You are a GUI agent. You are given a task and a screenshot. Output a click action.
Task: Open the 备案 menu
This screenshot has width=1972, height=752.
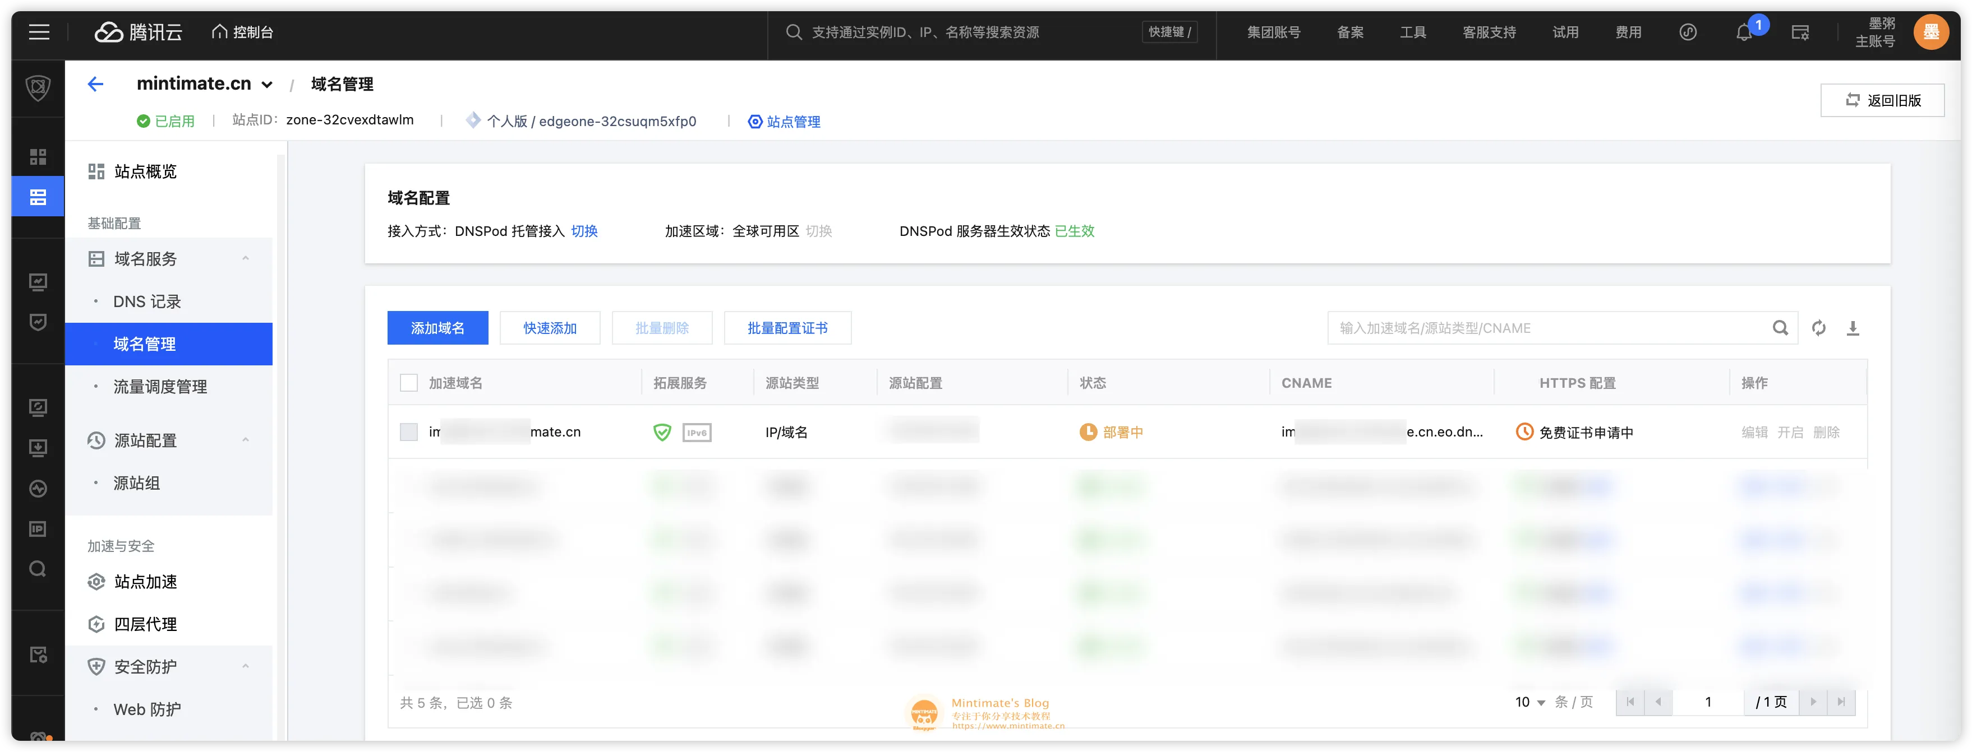[x=1349, y=32]
